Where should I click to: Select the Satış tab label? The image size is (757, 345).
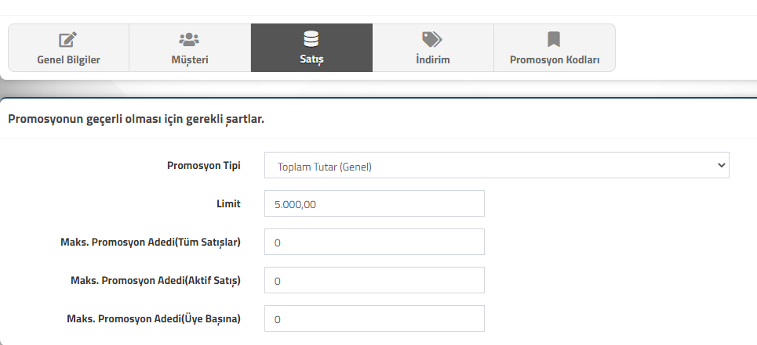point(311,59)
